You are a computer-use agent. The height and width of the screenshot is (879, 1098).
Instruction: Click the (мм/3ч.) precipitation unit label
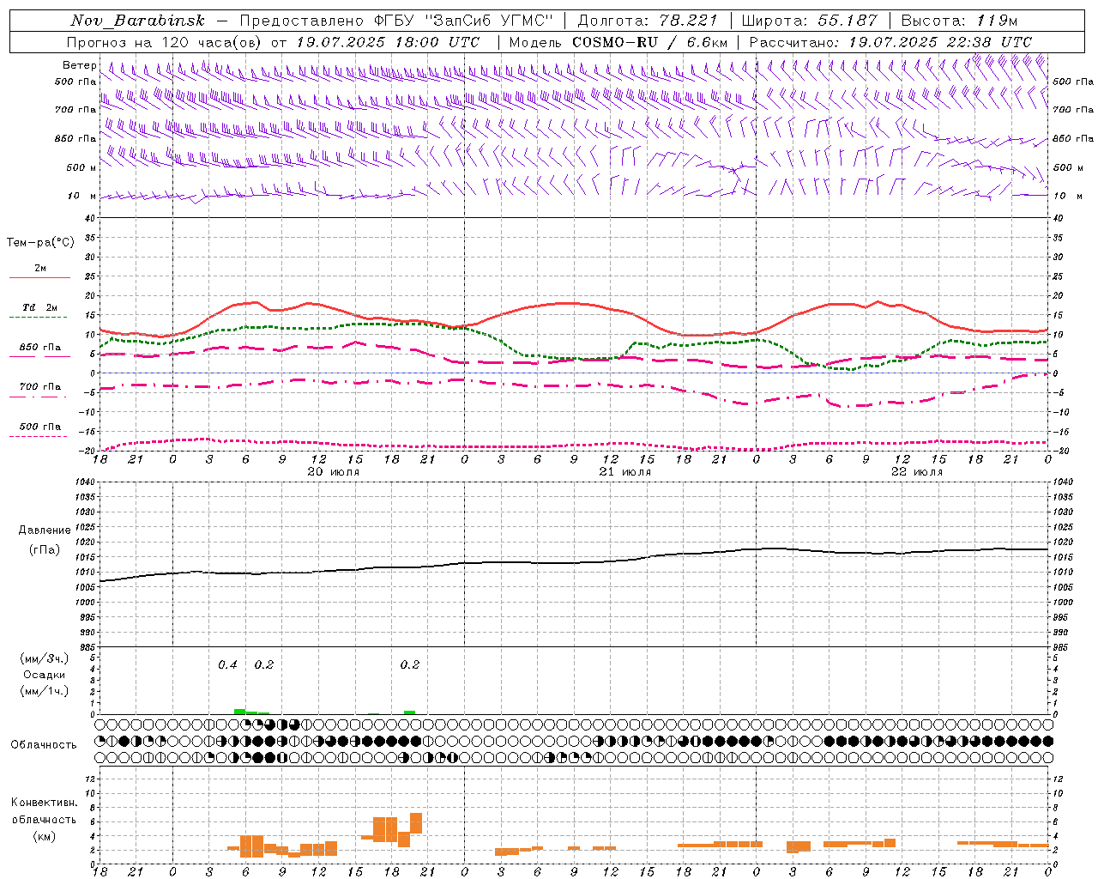(44, 659)
